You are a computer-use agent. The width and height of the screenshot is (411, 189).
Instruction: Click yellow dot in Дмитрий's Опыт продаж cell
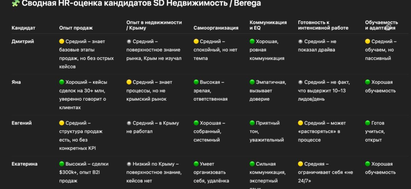tap(62, 42)
